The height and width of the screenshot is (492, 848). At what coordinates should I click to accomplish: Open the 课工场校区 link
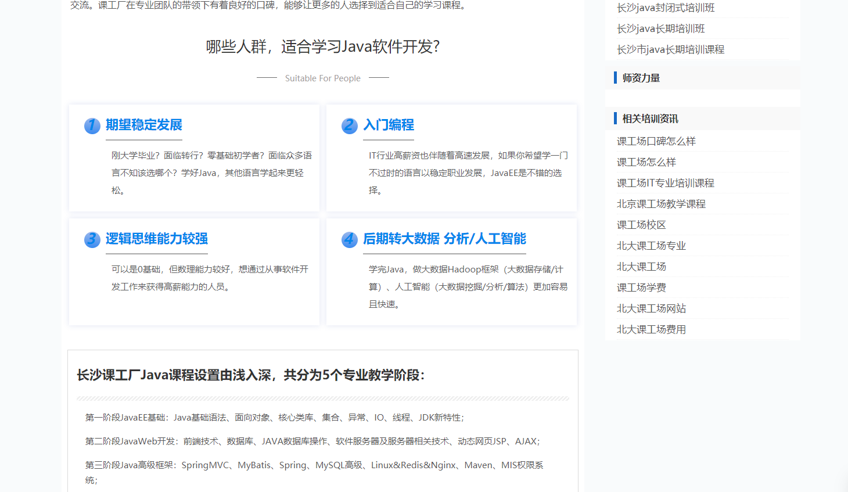[641, 225]
